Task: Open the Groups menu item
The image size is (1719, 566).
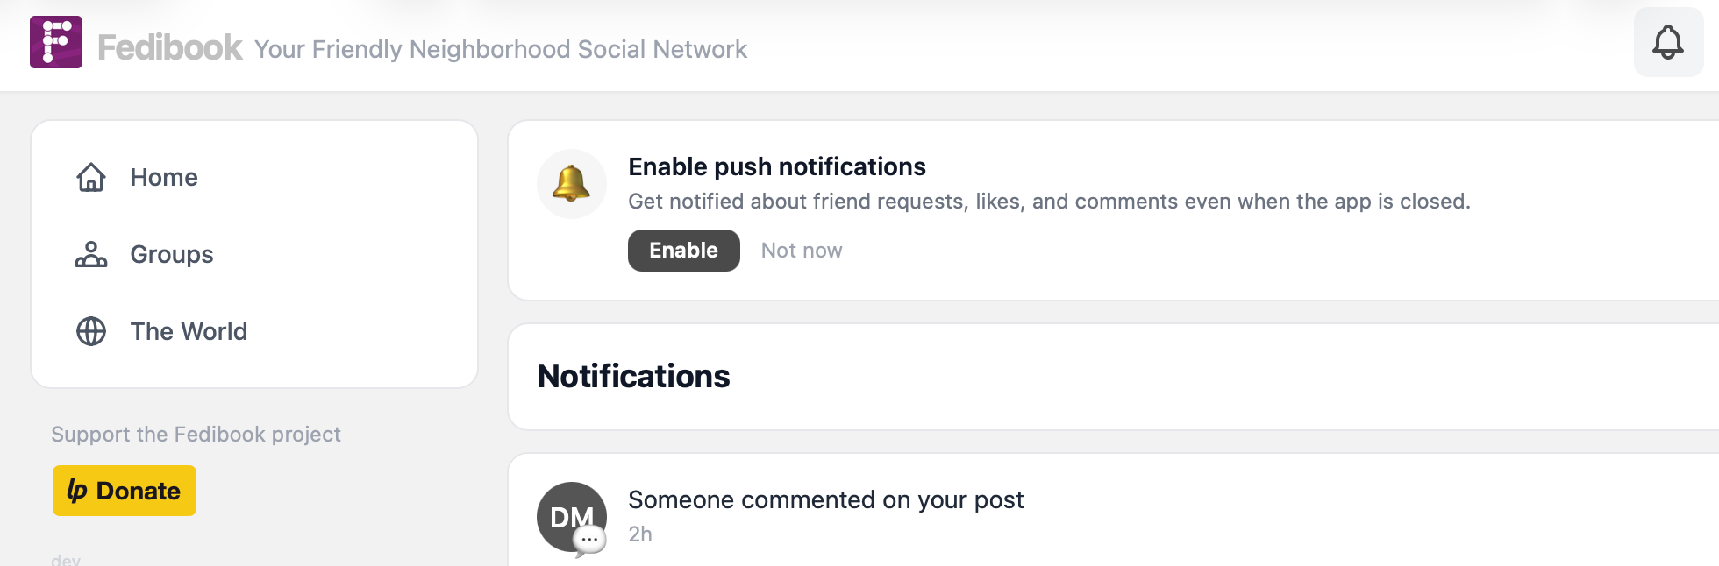Action: 172,255
